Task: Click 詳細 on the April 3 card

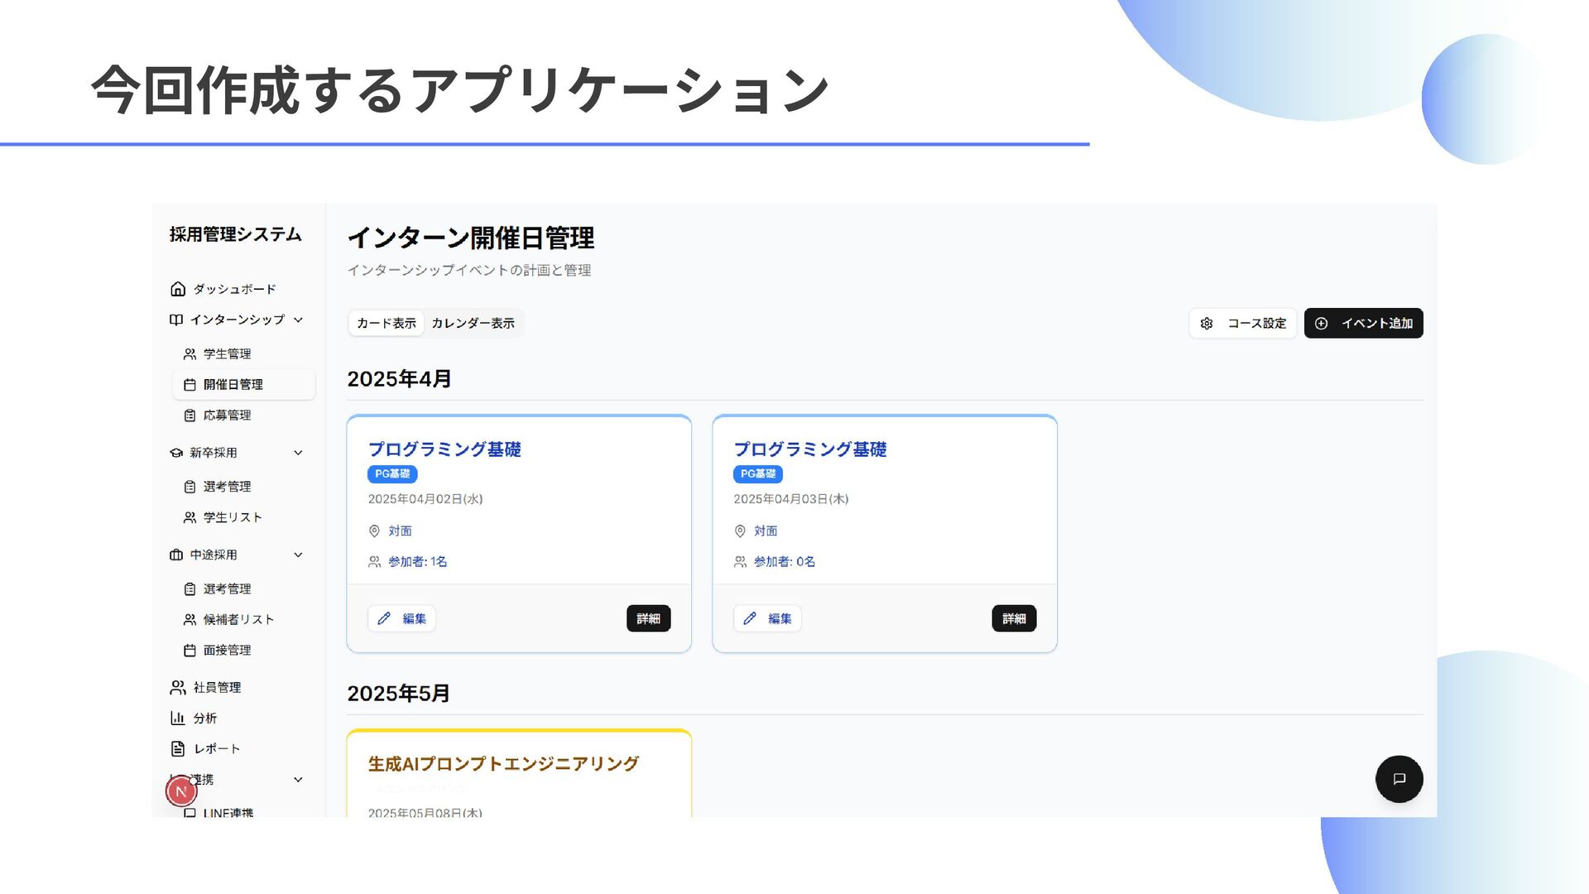Action: tap(1014, 618)
